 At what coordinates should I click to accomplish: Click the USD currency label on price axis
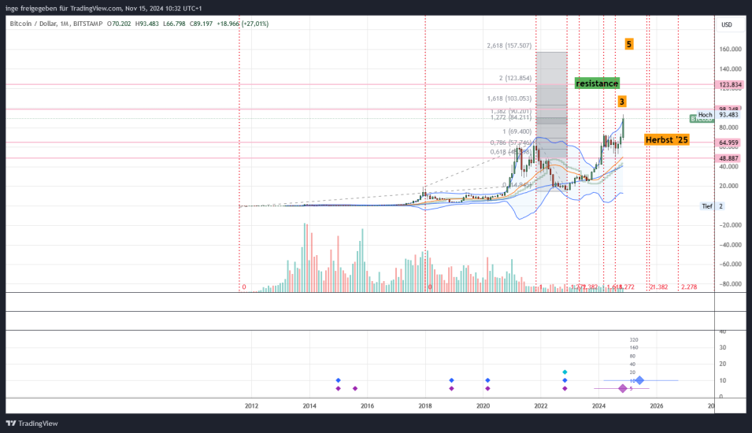pos(726,24)
